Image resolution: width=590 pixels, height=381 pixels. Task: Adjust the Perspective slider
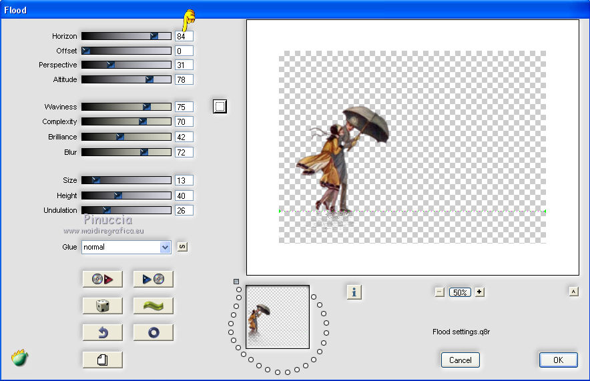[x=126, y=65]
